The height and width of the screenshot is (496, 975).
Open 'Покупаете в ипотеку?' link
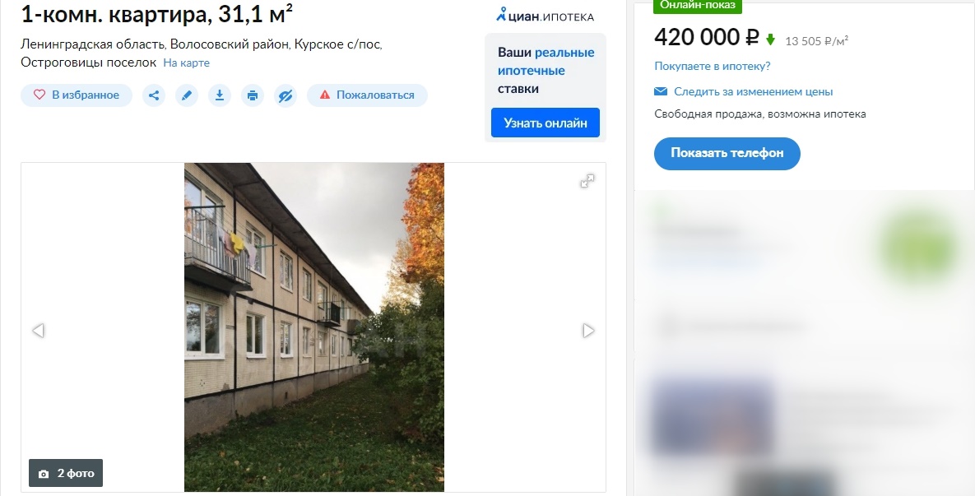[x=712, y=66]
